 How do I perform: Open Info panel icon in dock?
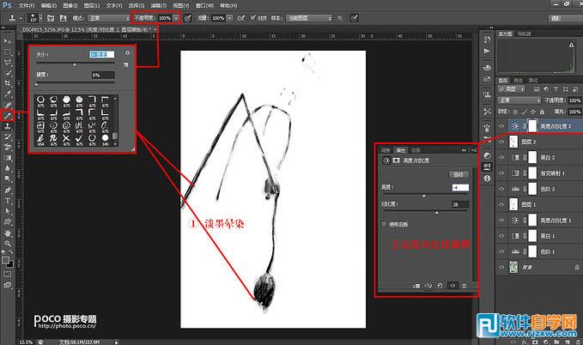[487, 178]
